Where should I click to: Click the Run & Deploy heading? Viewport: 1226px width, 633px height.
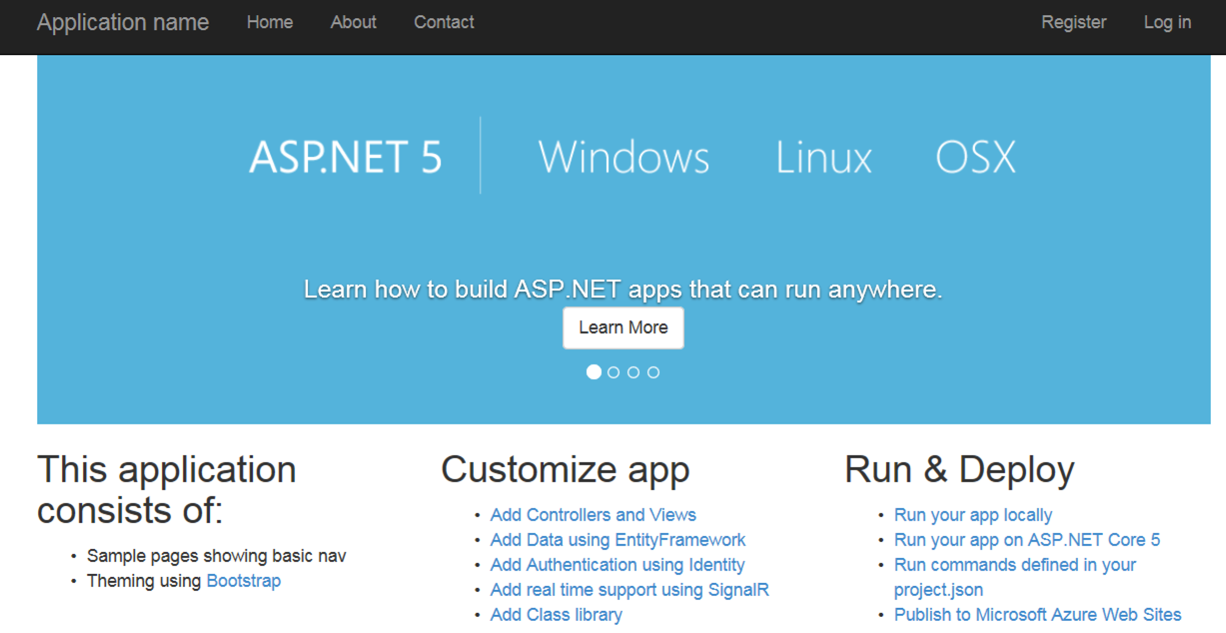tap(959, 470)
